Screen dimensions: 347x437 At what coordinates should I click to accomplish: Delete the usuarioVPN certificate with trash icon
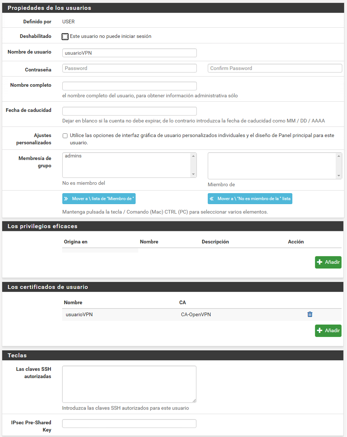tap(310, 314)
